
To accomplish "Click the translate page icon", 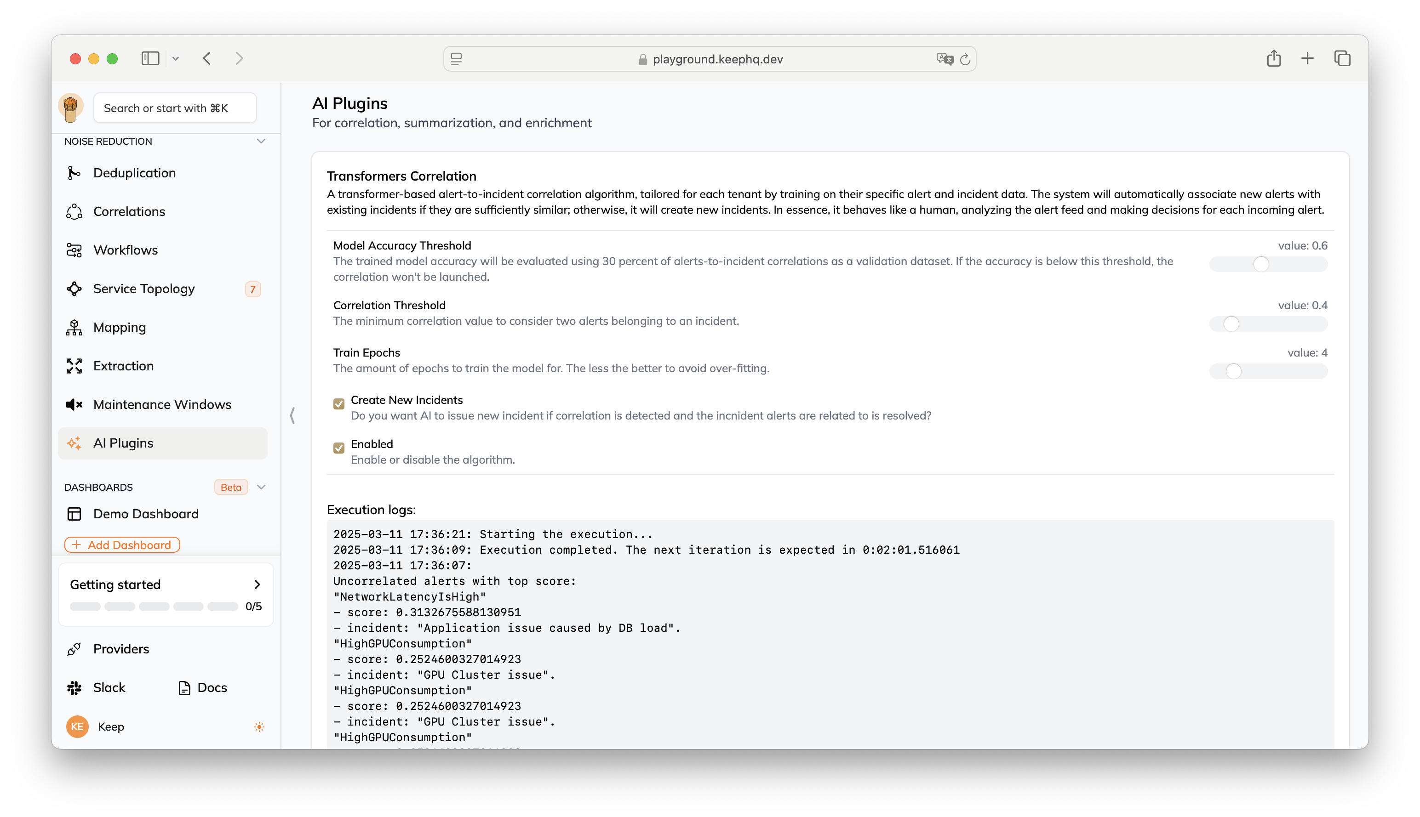I will pyautogui.click(x=945, y=59).
